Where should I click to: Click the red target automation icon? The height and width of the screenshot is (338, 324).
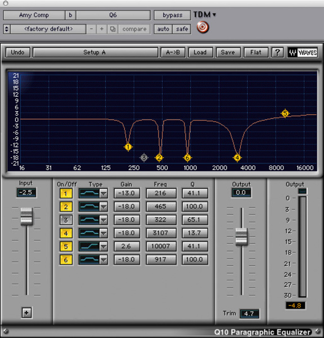tap(202, 28)
